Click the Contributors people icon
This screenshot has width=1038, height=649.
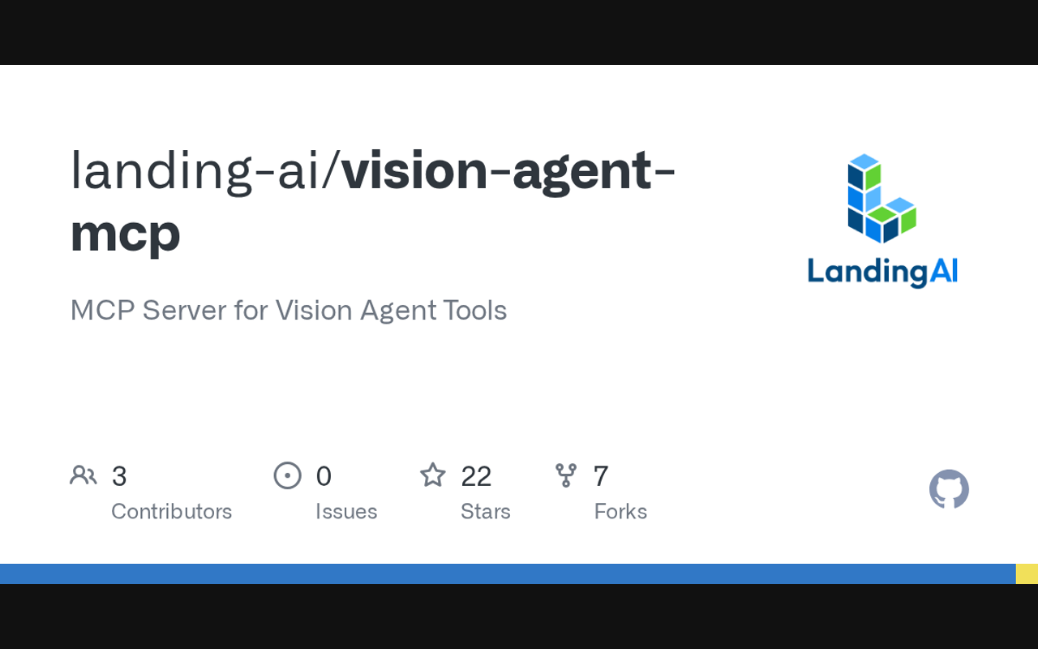coord(83,475)
